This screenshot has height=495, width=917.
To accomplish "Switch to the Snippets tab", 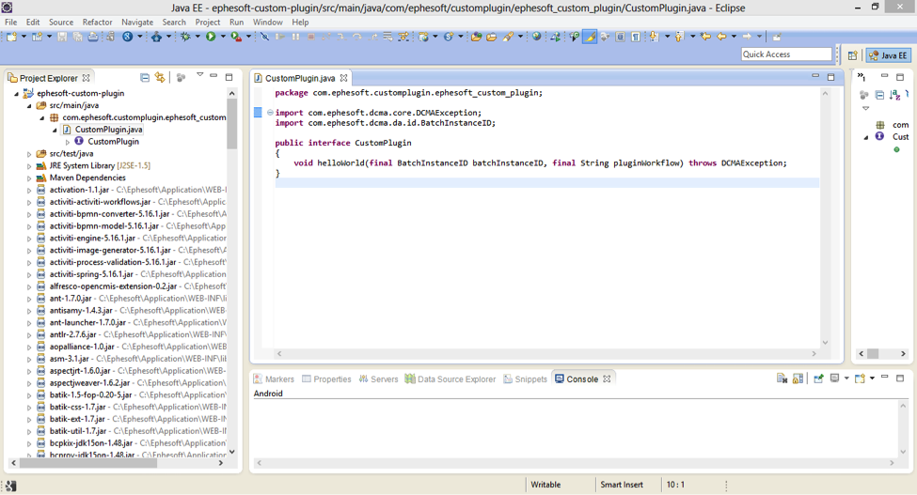I will point(525,379).
